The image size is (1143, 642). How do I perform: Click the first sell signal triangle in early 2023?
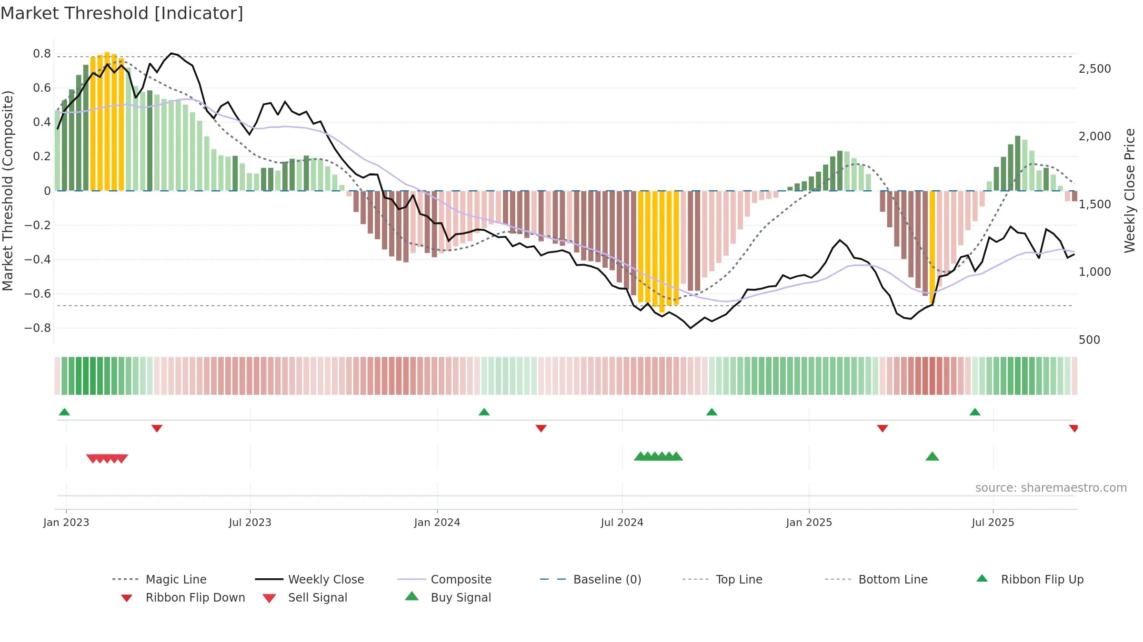92,458
